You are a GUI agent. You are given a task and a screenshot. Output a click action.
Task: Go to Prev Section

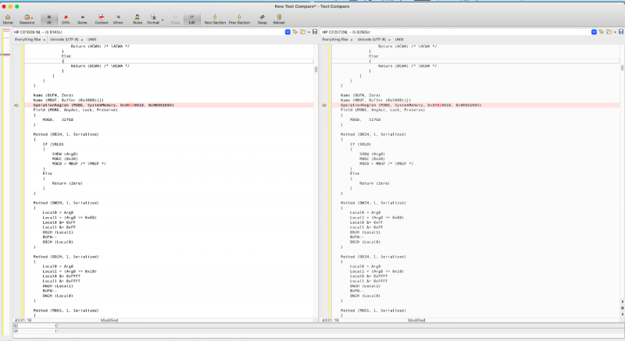(x=239, y=19)
